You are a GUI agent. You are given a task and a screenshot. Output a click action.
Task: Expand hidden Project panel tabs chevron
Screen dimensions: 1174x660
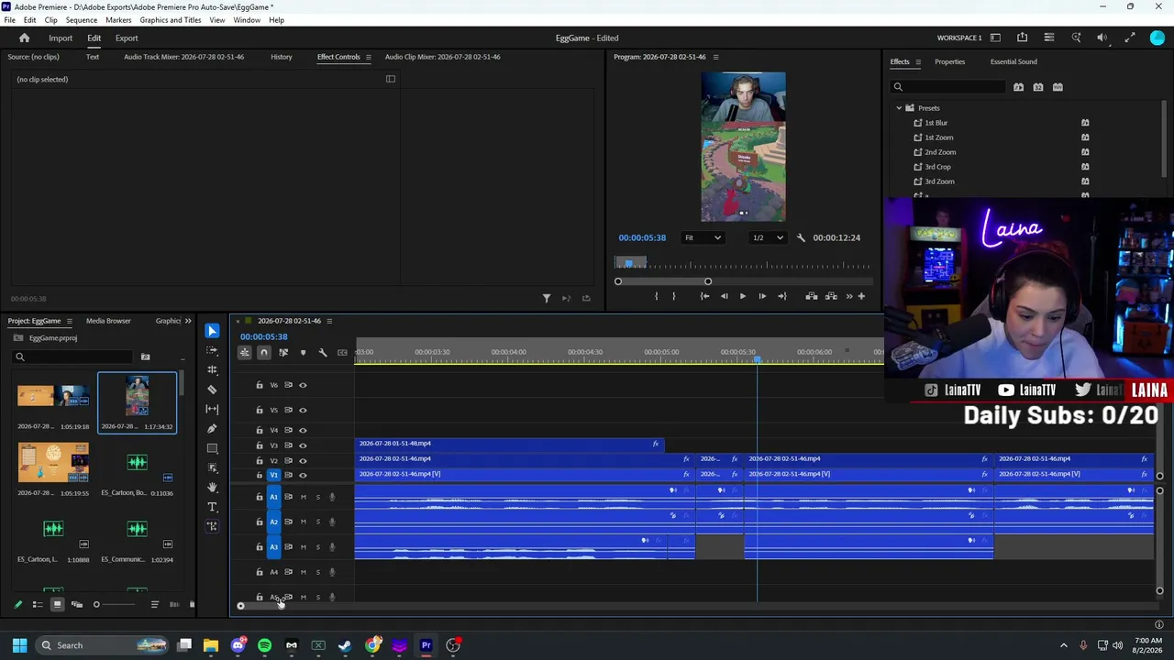188,321
